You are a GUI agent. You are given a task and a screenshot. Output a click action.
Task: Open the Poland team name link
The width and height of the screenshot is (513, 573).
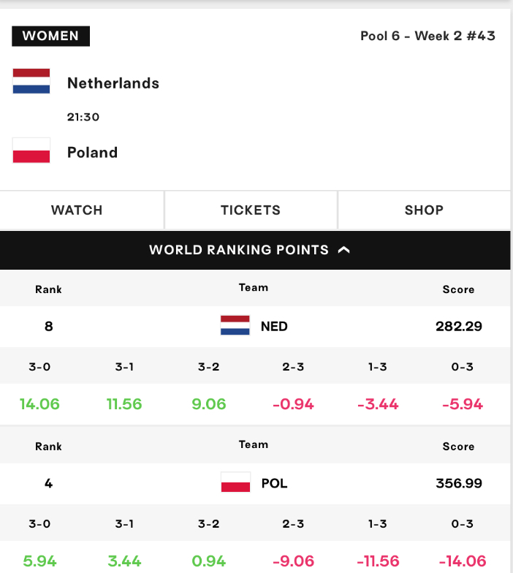pyautogui.click(x=92, y=152)
